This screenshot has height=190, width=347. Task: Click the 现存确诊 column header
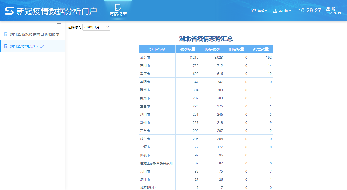pyautogui.click(x=212, y=49)
